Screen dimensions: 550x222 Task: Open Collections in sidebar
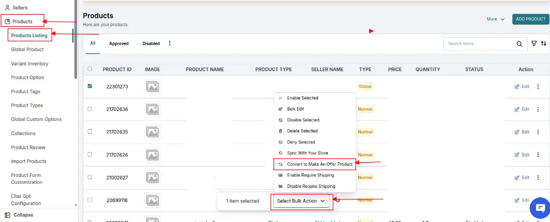[x=23, y=134]
